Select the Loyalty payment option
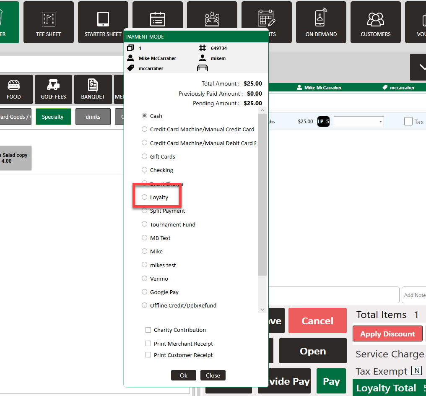Viewport: 426px width, 396px height. pyautogui.click(x=145, y=197)
